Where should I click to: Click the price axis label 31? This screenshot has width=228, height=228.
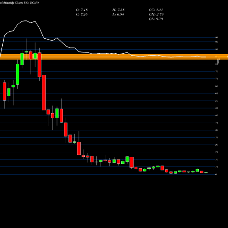coord(217,137)
